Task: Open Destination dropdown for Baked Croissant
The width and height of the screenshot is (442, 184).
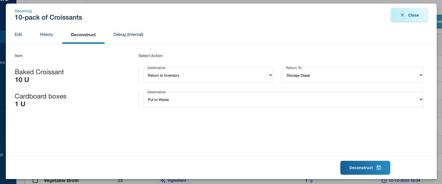Action: point(208,75)
